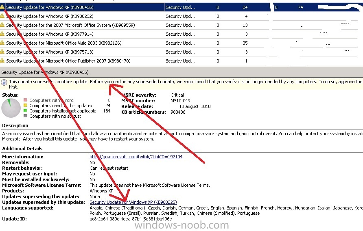Click warning icon beside KB969559 Office update
363x231 pixels.
pos(2,25)
